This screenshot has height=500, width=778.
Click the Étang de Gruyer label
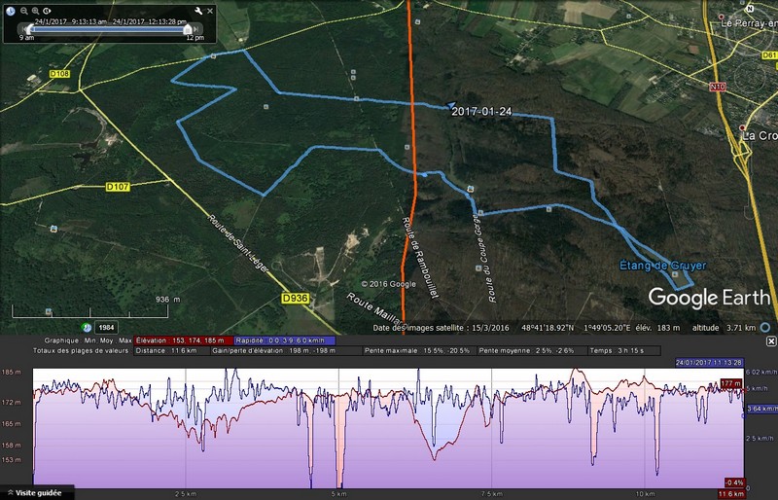pos(662,266)
